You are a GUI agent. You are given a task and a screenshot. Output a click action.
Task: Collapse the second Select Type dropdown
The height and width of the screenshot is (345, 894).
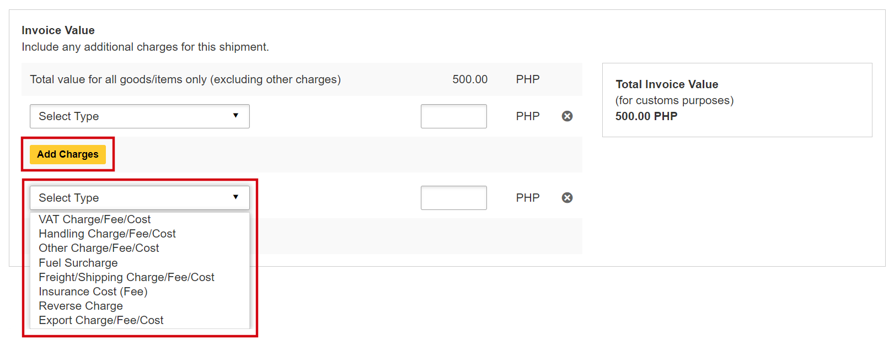[140, 198]
